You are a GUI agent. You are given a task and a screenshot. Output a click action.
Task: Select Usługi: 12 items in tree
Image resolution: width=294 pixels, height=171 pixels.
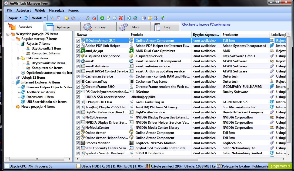[34, 78]
